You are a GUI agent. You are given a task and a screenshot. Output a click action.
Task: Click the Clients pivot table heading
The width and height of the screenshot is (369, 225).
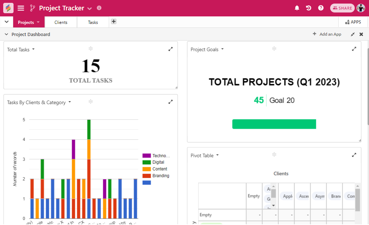tap(281, 173)
